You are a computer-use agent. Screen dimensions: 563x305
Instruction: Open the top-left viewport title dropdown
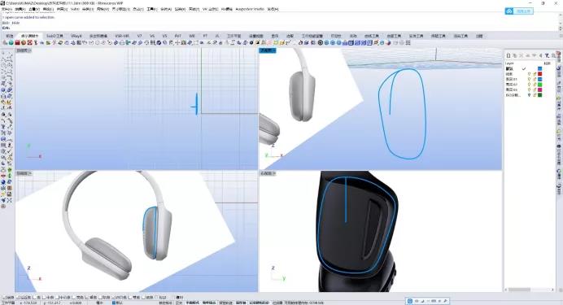[24, 50]
